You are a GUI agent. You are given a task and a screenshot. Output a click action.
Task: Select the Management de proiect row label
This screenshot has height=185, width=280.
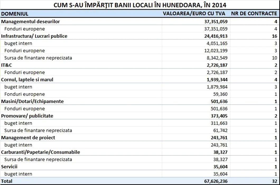coord(28,138)
